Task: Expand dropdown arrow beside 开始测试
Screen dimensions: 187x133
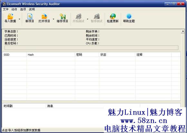Action: point(88,19)
